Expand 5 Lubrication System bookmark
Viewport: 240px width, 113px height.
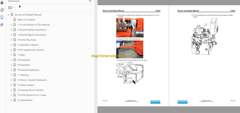11,45
